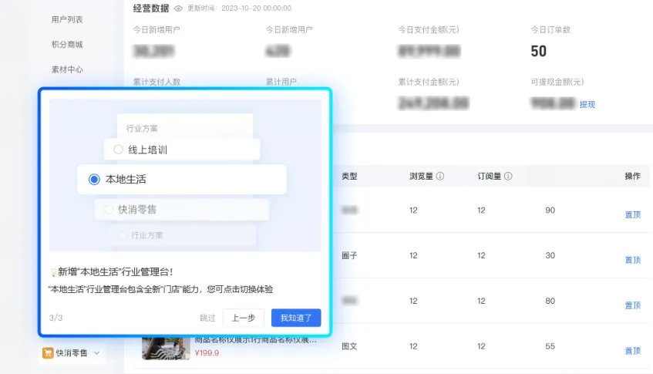Click the 类型 column header
The width and height of the screenshot is (653, 374).
coord(349,176)
